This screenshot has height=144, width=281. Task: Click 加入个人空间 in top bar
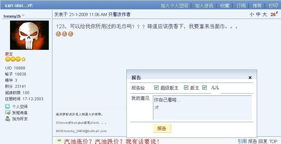tap(174, 5)
